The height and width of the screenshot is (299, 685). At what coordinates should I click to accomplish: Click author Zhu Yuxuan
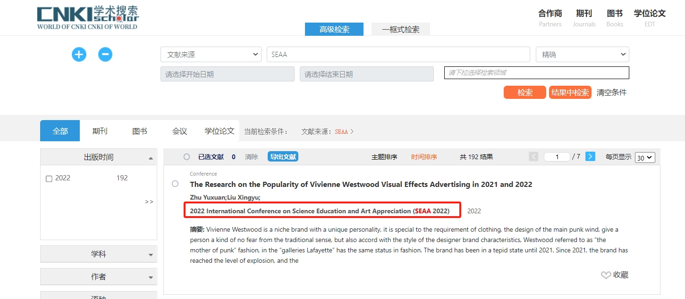[x=207, y=197]
